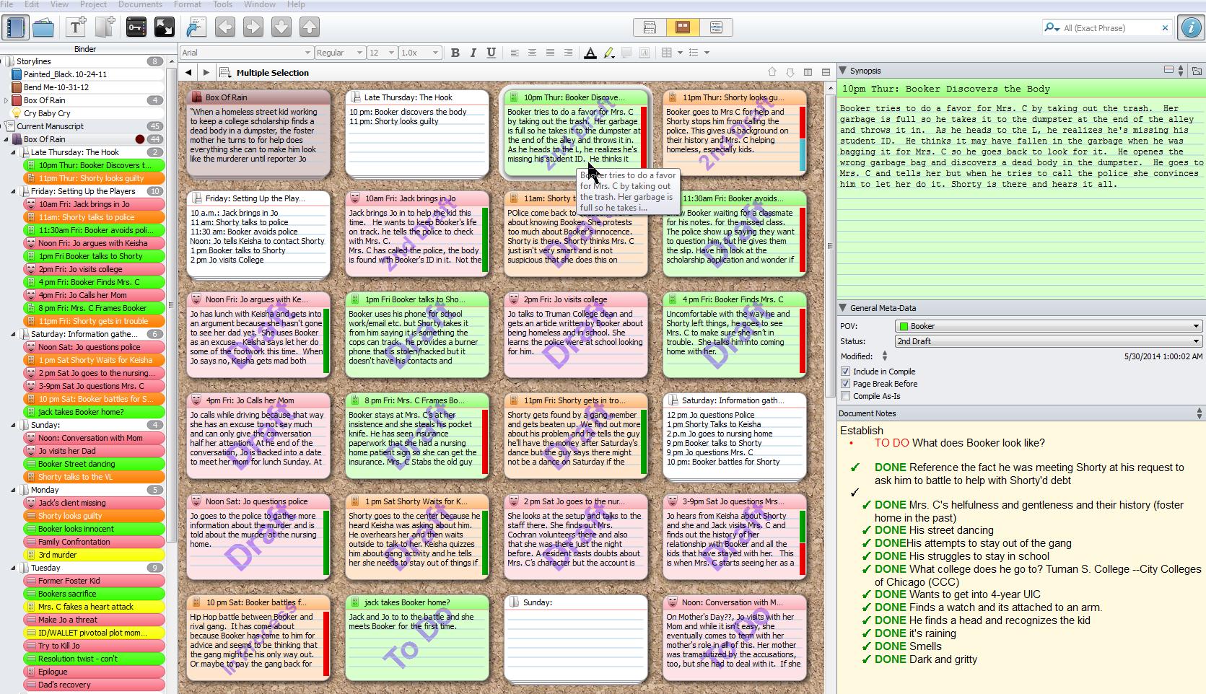Switch to Outliner view mode
The image size is (1206, 694).
coord(716,27)
